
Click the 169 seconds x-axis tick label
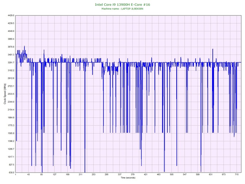(x=68, y=174)
